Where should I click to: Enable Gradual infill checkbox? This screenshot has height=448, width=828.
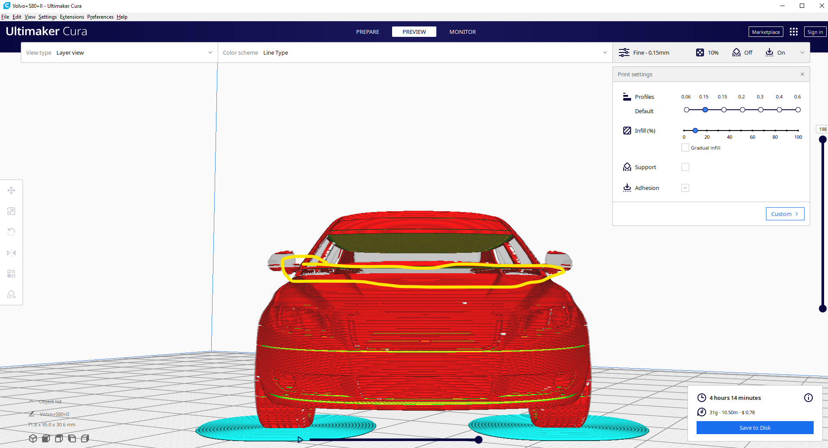[x=685, y=148]
